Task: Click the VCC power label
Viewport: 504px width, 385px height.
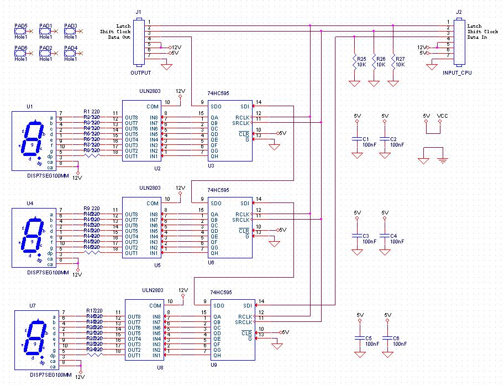Action: 442,116
